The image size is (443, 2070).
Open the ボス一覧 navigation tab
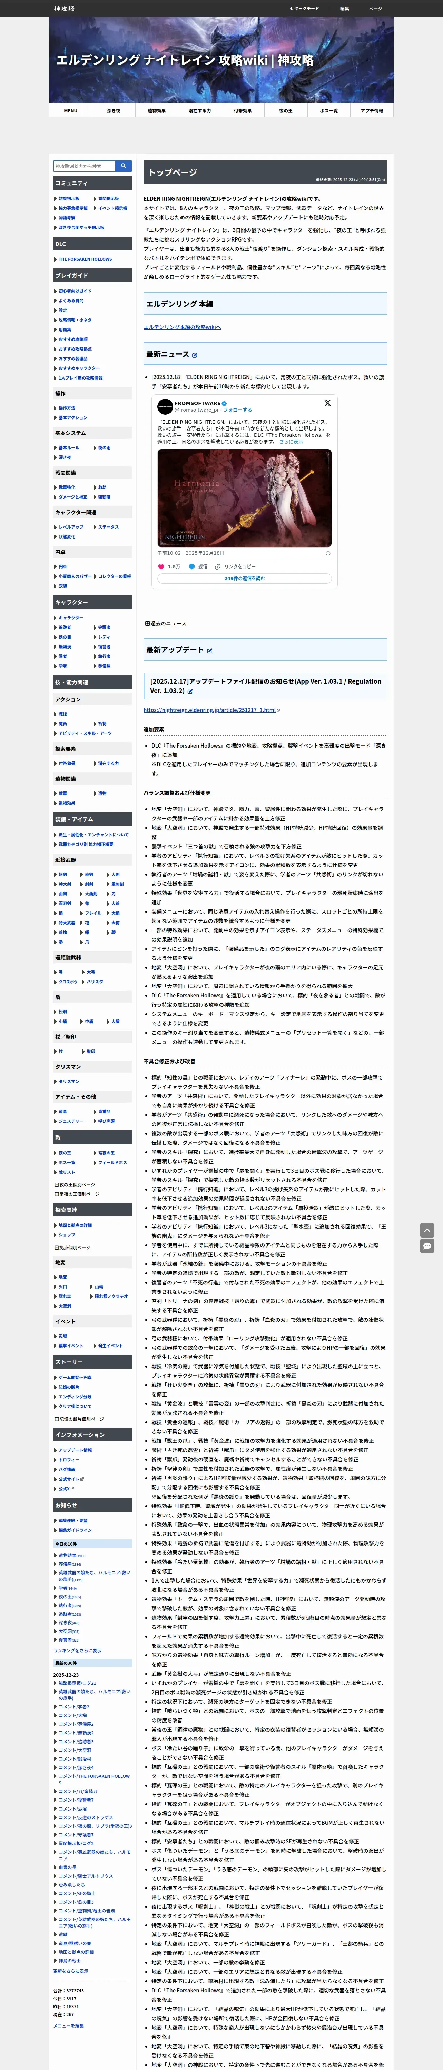point(329,111)
